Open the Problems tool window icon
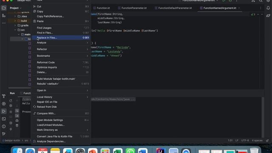Viewport: 272px width, 153px height. (x=4, y=126)
